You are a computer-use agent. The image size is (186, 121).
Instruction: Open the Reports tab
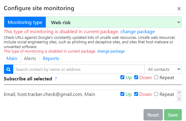click(x=51, y=58)
